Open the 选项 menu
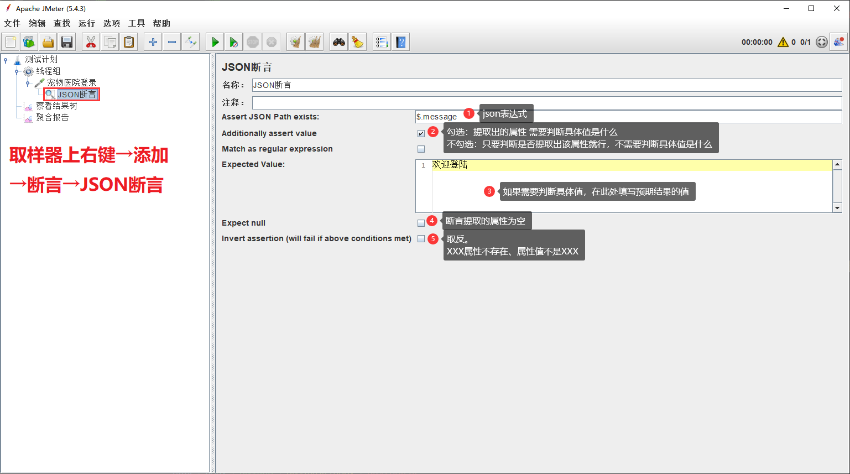The height and width of the screenshot is (474, 850). coord(111,23)
